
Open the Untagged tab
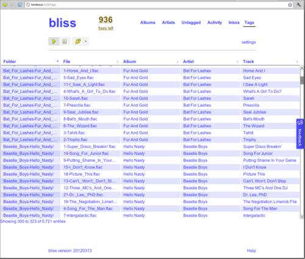(191, 22)
